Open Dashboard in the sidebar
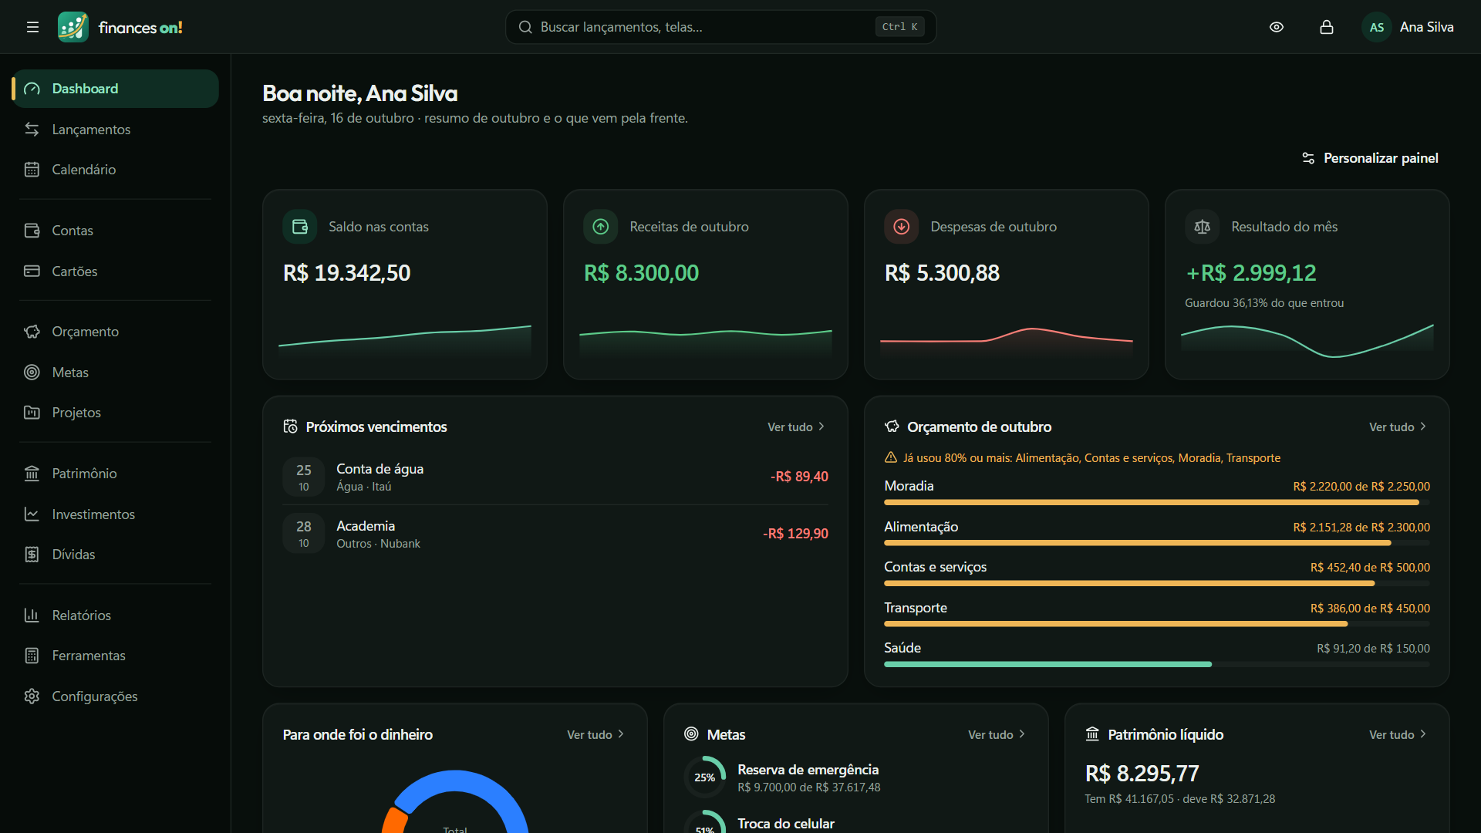Image resolution: width=1481 pixels, height=833 pixels. coord(115,89)
